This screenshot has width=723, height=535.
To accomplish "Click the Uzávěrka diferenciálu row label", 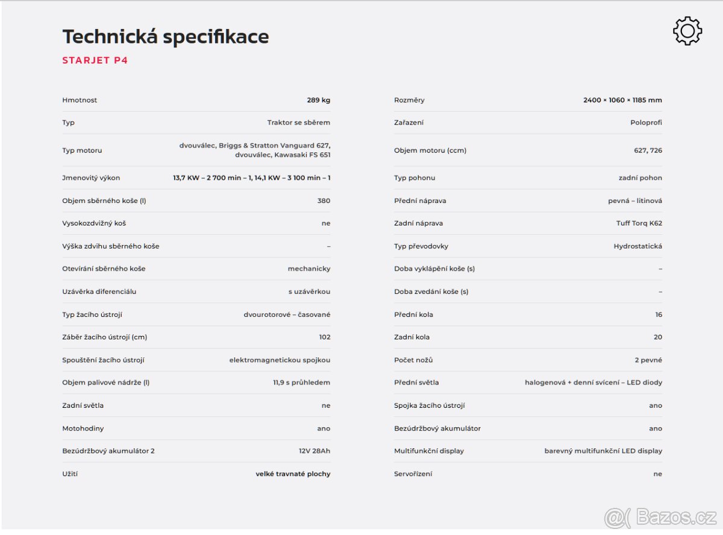I will 99,292.
